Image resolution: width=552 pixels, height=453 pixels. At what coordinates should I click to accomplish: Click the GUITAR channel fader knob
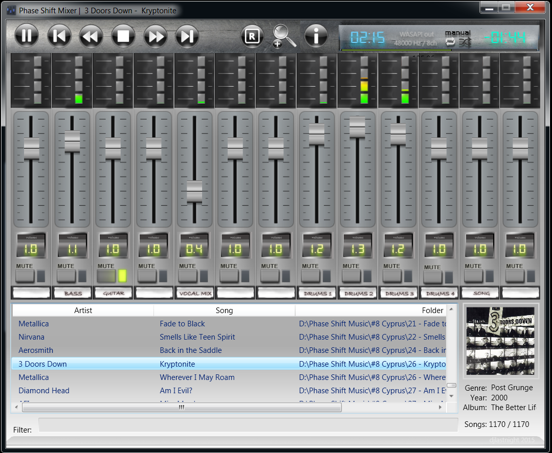(113, 149)
